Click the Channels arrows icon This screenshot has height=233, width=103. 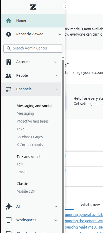9,89
